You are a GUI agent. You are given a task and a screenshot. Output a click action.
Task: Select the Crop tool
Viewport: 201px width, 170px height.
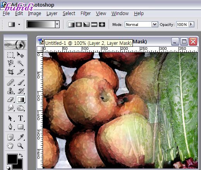(x=10, y=72)
